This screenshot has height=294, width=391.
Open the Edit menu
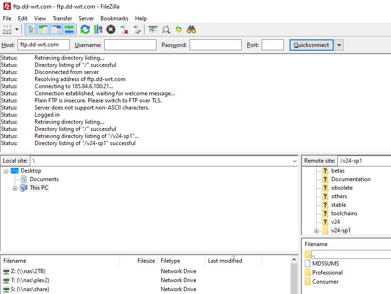(x=23, y=18)
